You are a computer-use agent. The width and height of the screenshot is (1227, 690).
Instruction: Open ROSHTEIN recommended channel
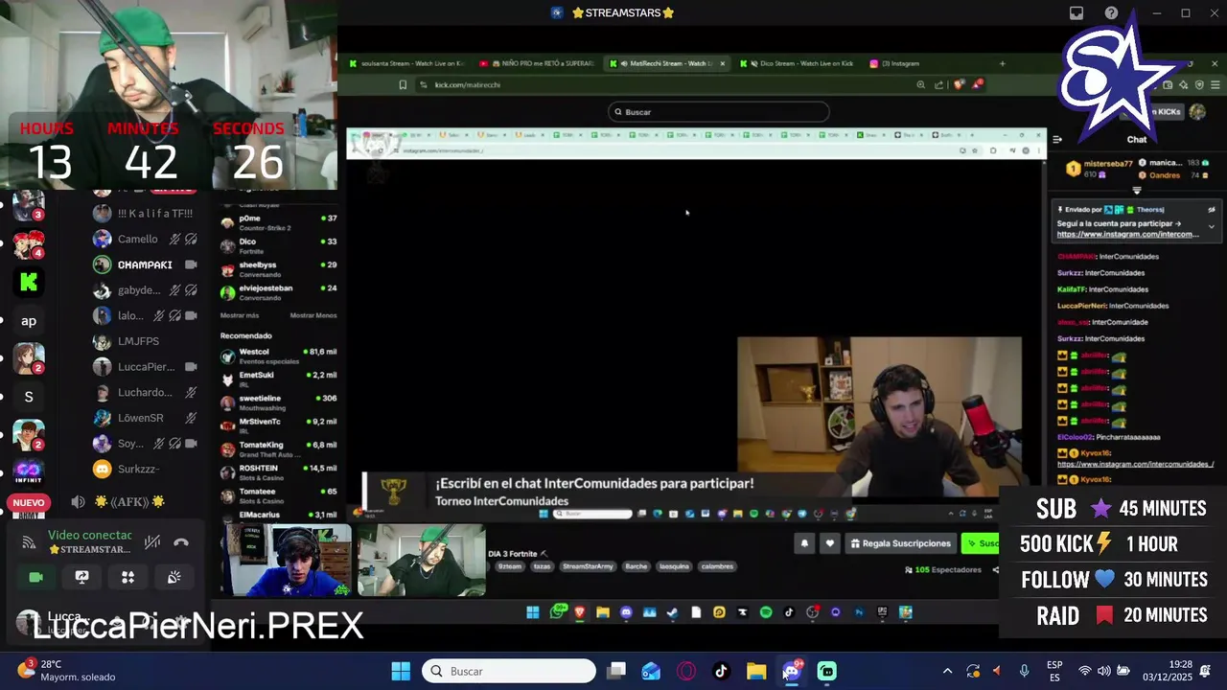(x=278, y=472)
